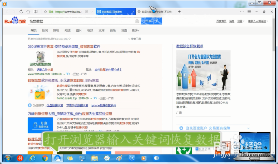The image size is (278, 164).
Task: Open Windows Start button
Action: (8, 158)
